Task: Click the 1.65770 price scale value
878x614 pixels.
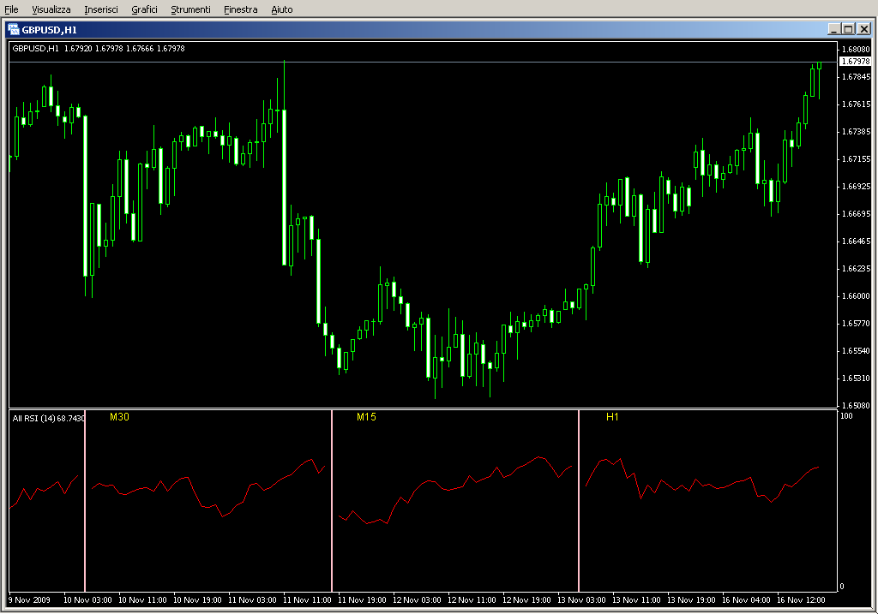Action: click(856, 323)
